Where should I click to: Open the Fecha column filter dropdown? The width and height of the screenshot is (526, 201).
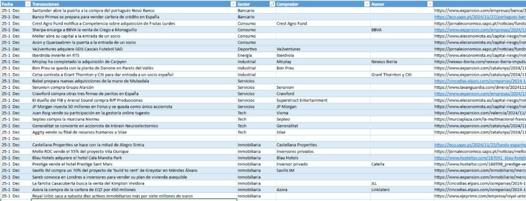click(x=27, y=4)
